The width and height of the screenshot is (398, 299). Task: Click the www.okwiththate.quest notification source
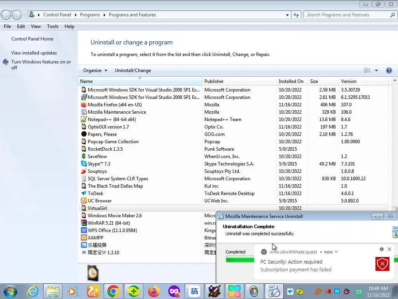[293, 252]
